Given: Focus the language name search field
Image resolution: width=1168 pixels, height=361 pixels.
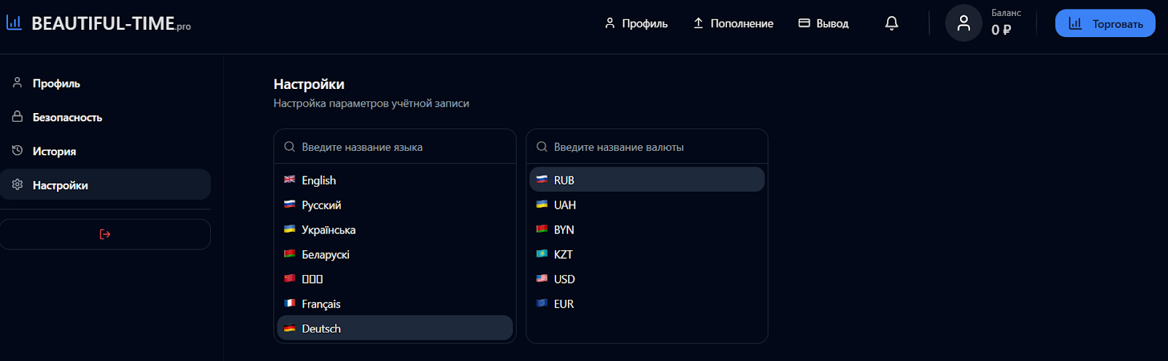Looking at the screenshot, I should pyautogui.click(x=395, y=147).
